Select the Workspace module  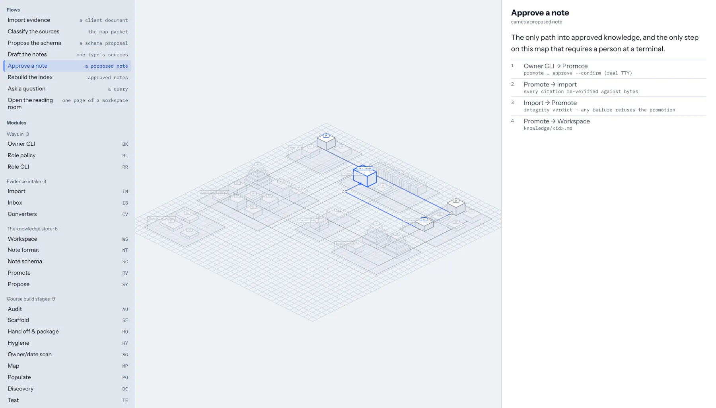(x=67, y=239)
